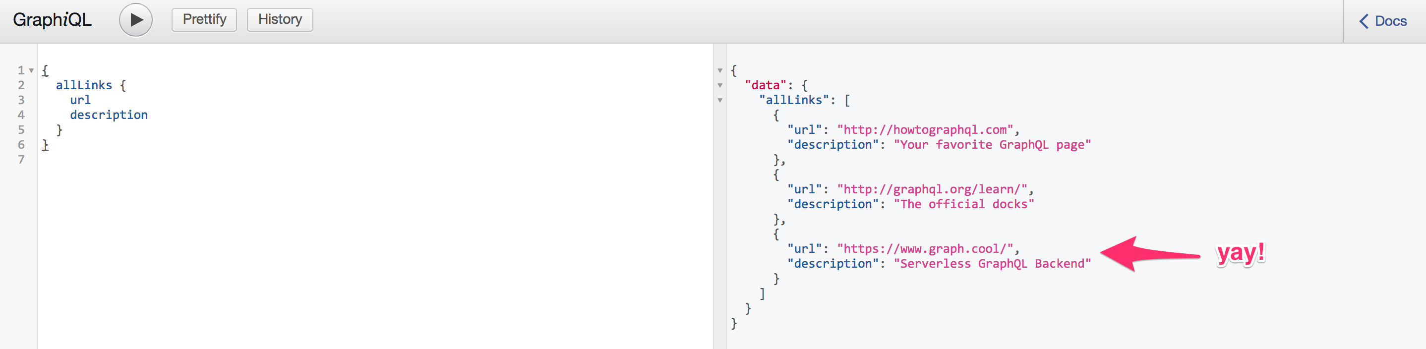The height and width of the screenshot is (349, 1426).
Task: Click the description field in query editor
Action: [x=109, y=115]
